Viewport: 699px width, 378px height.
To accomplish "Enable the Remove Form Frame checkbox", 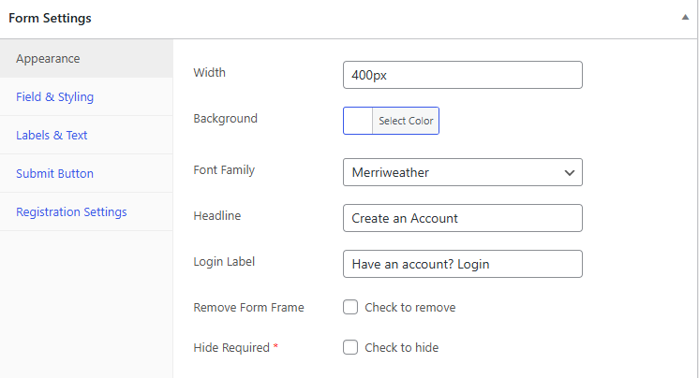I will pos(350,307).
